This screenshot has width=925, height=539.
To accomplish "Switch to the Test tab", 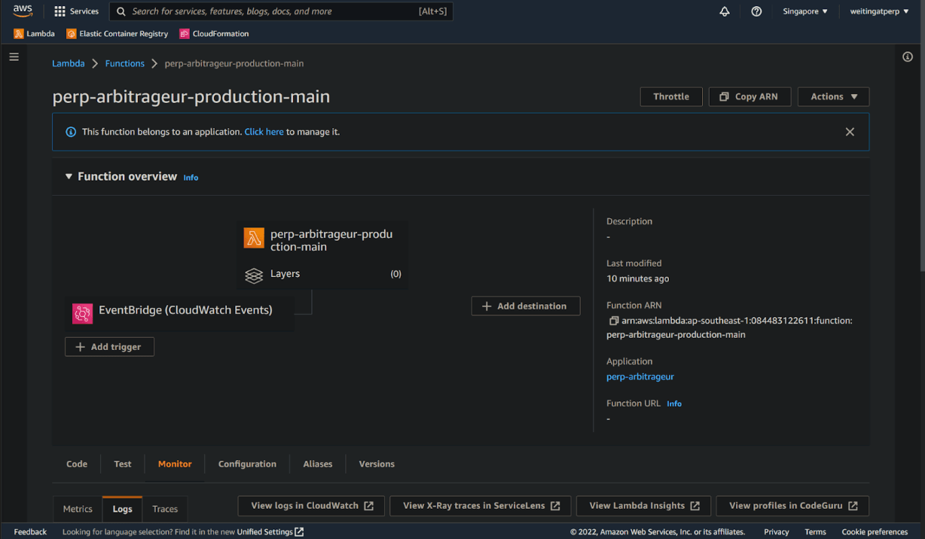I will (123, 464).
